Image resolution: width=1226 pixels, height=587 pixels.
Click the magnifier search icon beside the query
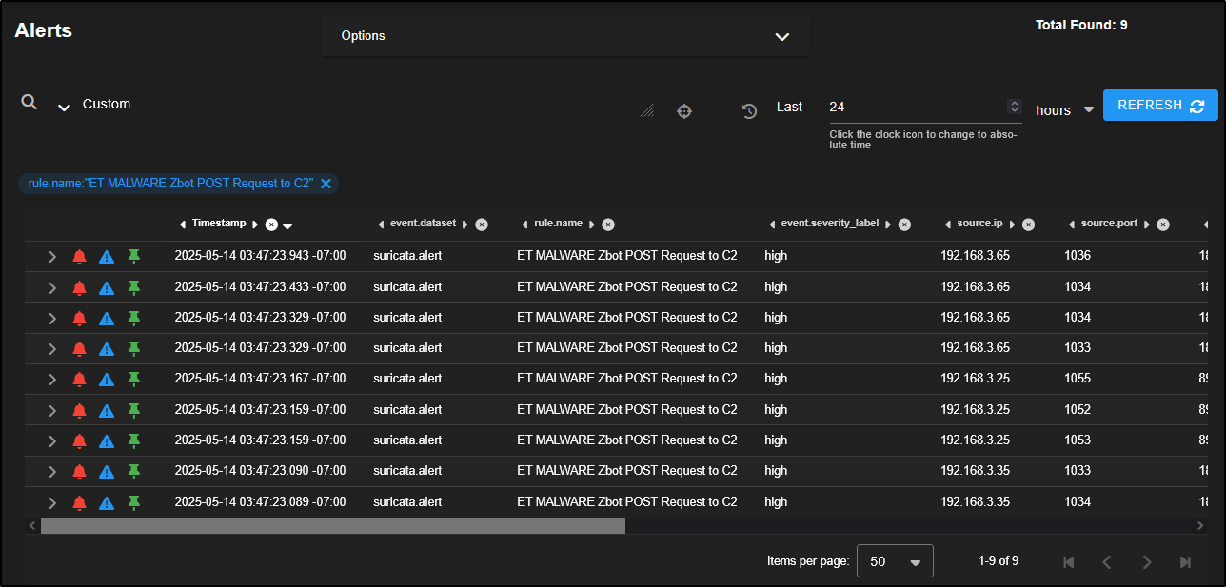click(x=30, y=102)
